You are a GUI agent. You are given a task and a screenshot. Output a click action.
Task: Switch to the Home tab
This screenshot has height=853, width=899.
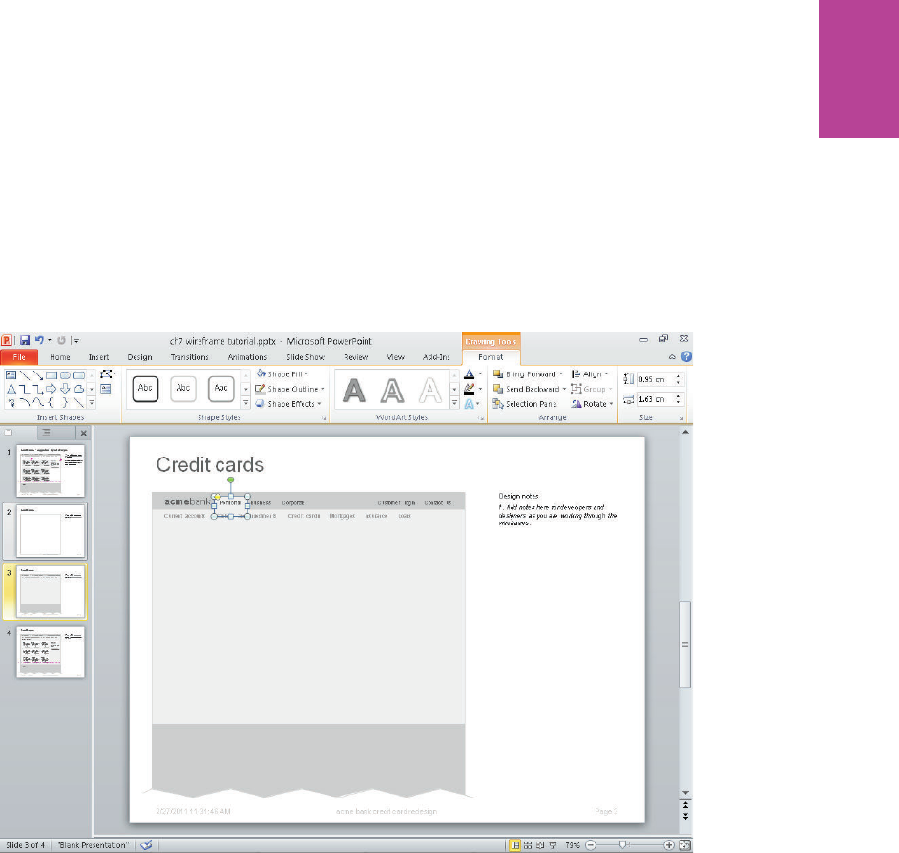pos(59,357)
